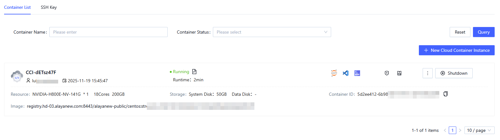Click the shield security icon

[x=387, y=73]
